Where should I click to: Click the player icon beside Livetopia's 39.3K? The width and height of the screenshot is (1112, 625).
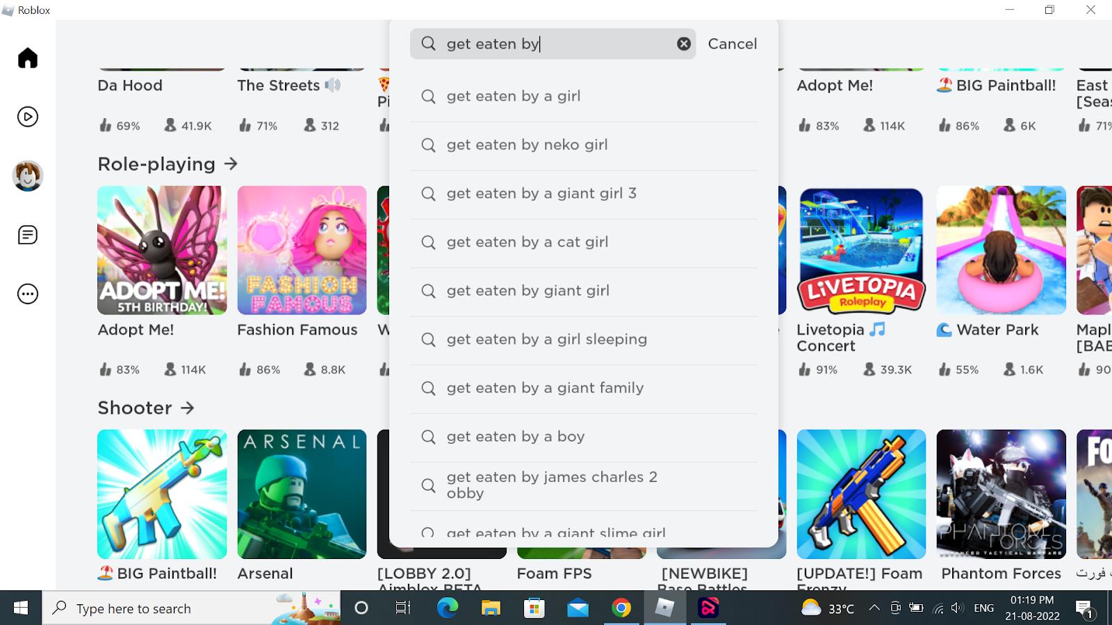[869, 369]
